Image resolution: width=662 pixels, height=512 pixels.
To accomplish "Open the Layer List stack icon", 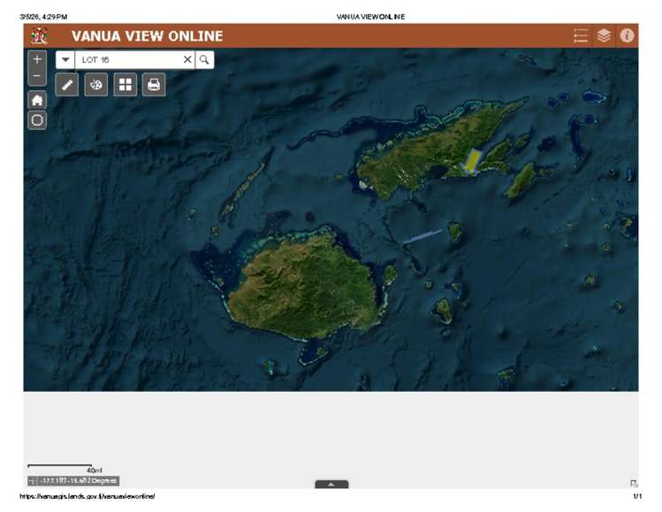I will pos(604,36).
